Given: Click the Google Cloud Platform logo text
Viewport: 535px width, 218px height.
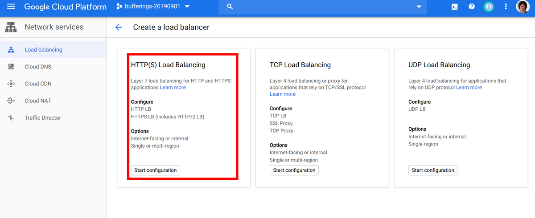Looking at the screenshot, I should coord(66,7).
